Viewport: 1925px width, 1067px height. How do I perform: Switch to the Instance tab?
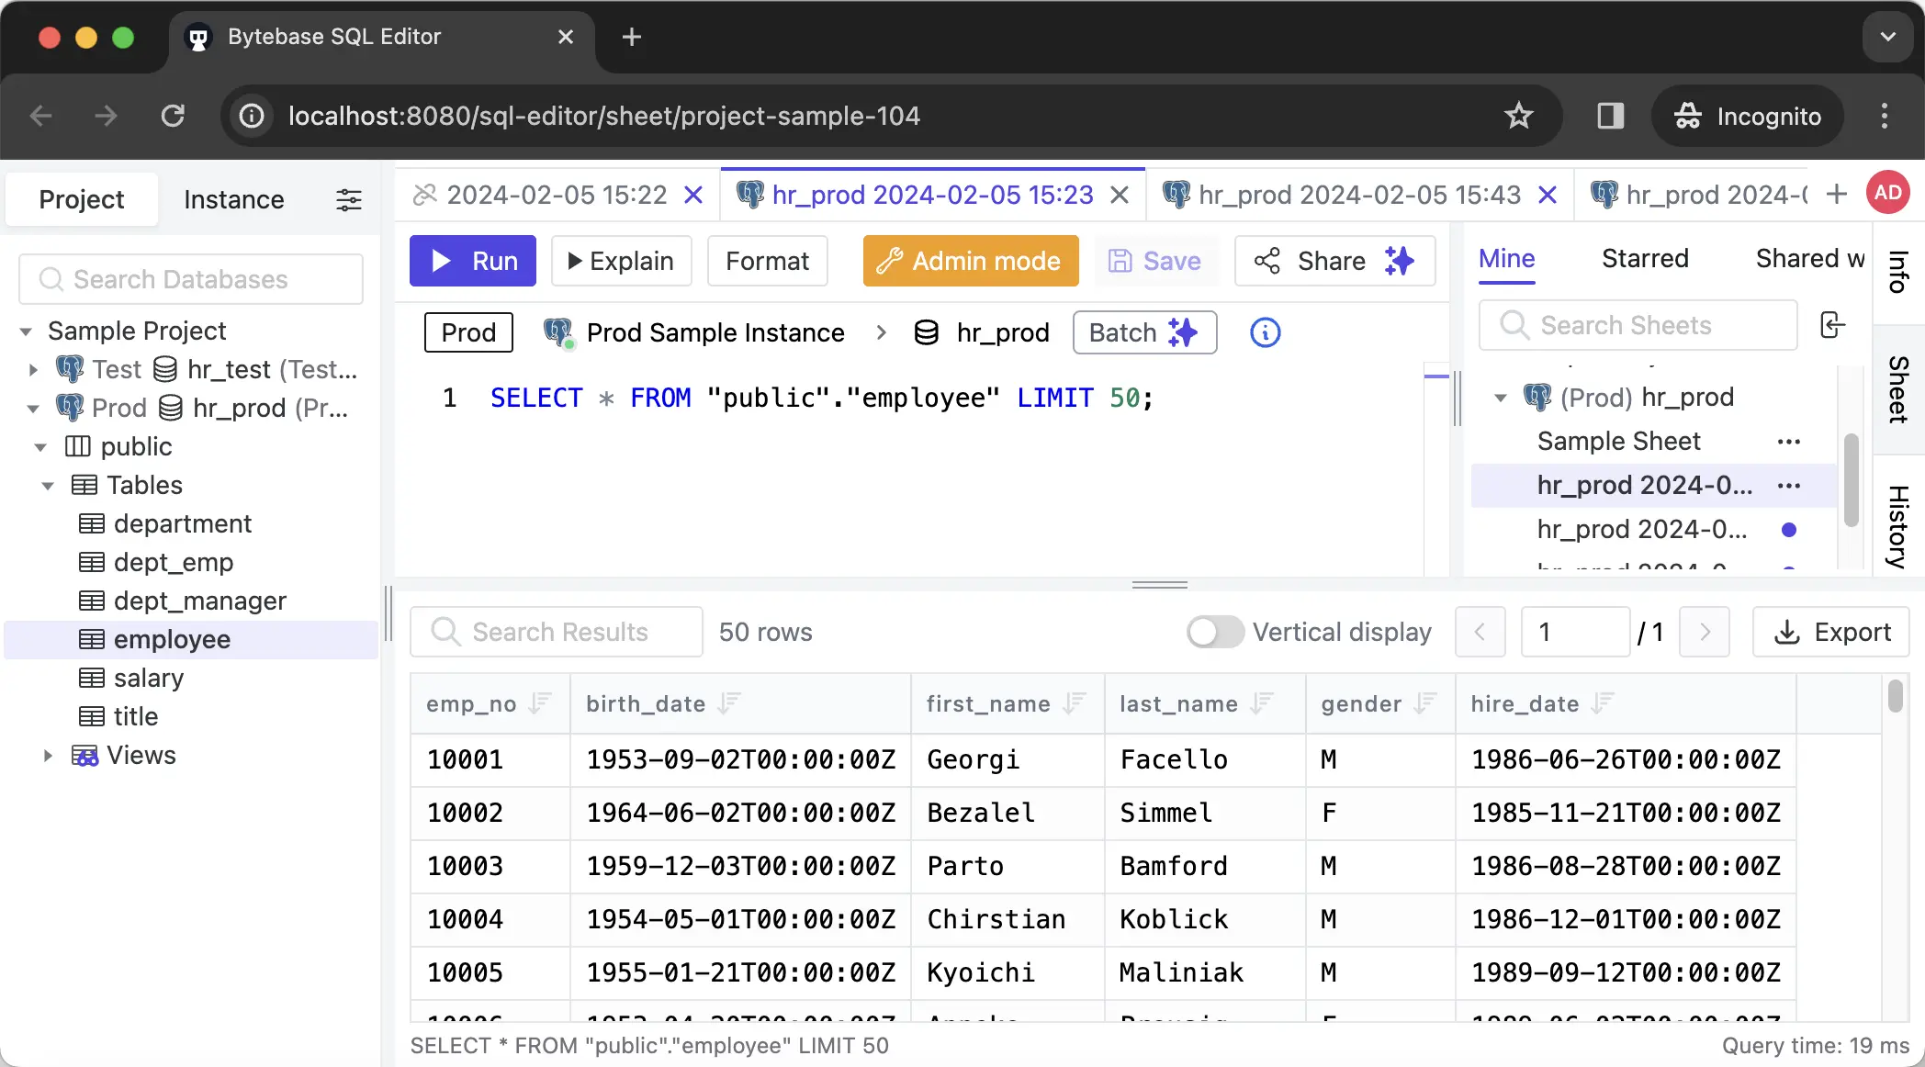[233, 199]
